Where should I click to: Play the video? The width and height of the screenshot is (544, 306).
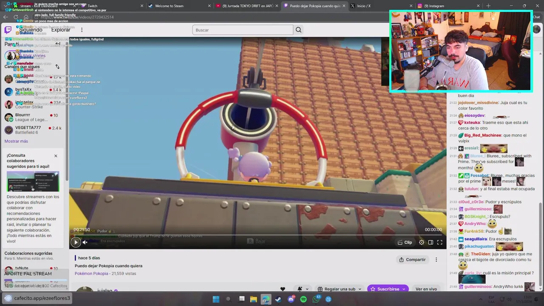(76, 242)
